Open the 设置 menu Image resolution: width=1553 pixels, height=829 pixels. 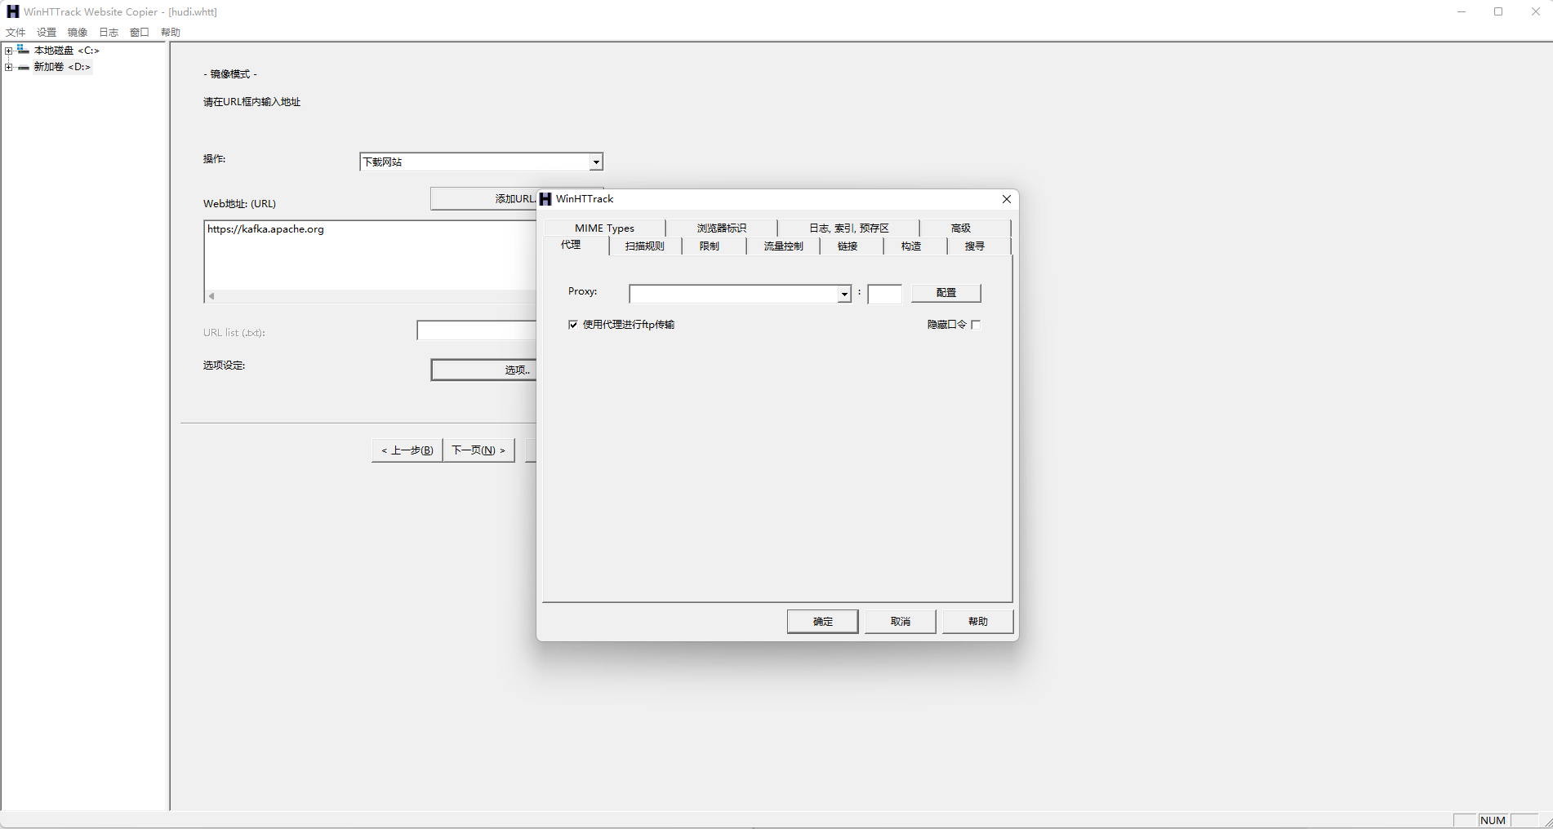[47, 33]
